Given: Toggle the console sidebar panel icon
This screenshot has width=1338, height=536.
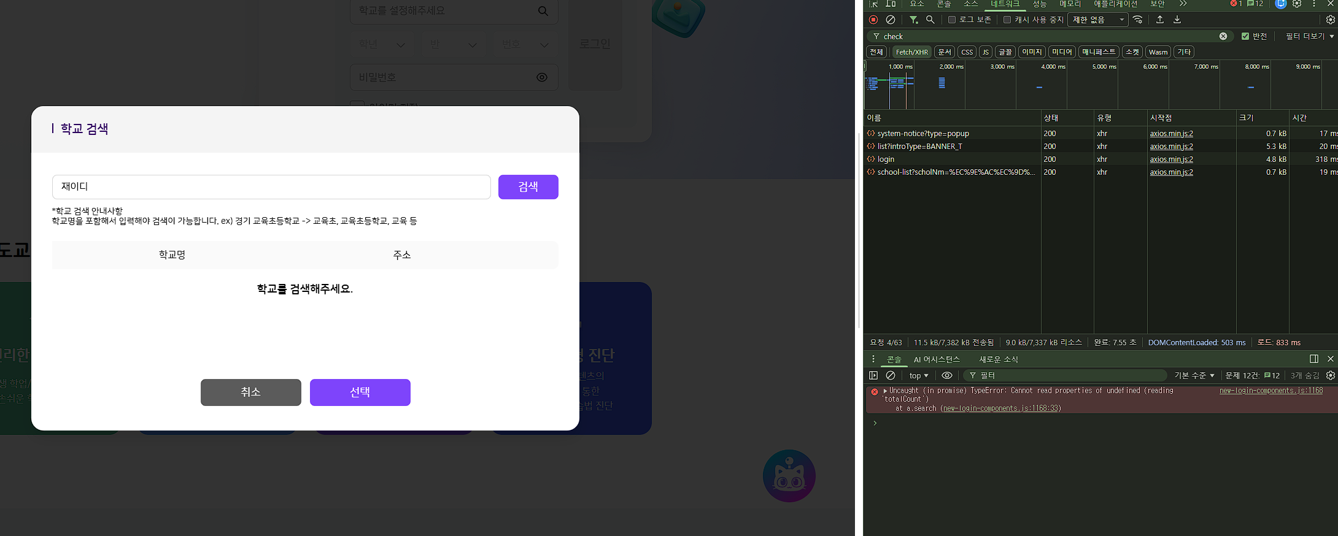Looking at the screenshot, I should click(x=873, y=375).
